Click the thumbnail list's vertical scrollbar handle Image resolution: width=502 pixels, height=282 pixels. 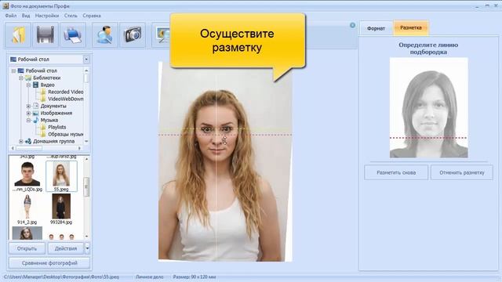(x=86, y=187)
